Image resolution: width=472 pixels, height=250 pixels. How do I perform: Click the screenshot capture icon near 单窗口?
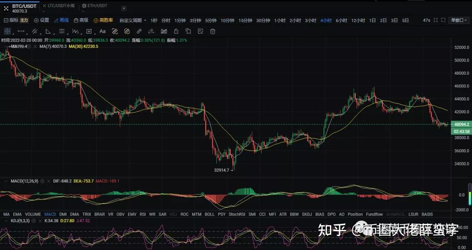(x=443, y=20)
